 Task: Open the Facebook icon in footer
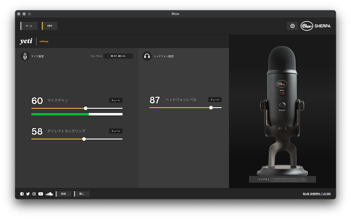(22, 194)
